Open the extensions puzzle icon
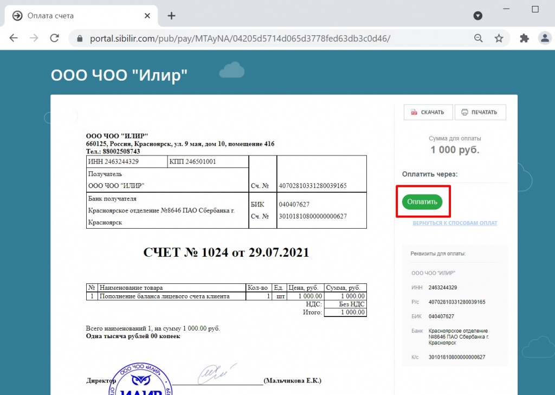The image size is (555, 395). [x=524, y=38]
